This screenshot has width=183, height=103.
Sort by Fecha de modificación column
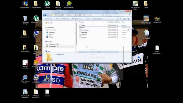click(x=114, y=22)
